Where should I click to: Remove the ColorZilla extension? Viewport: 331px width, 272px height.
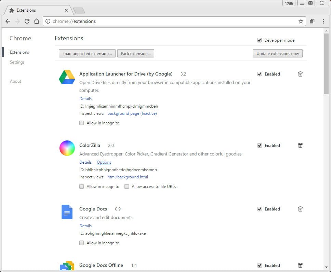pyautogui.click(x=300, y=145)
